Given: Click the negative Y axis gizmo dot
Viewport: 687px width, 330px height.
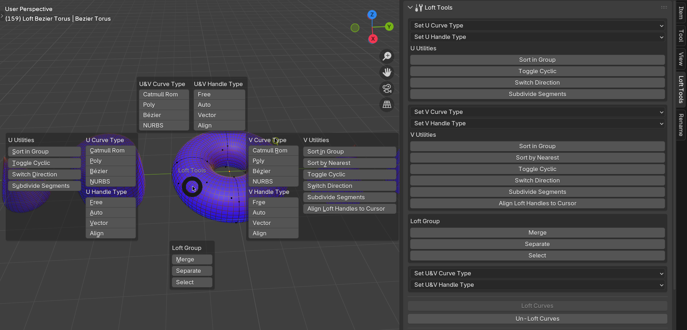Looking at the screenshot, I should coord(355,28).
